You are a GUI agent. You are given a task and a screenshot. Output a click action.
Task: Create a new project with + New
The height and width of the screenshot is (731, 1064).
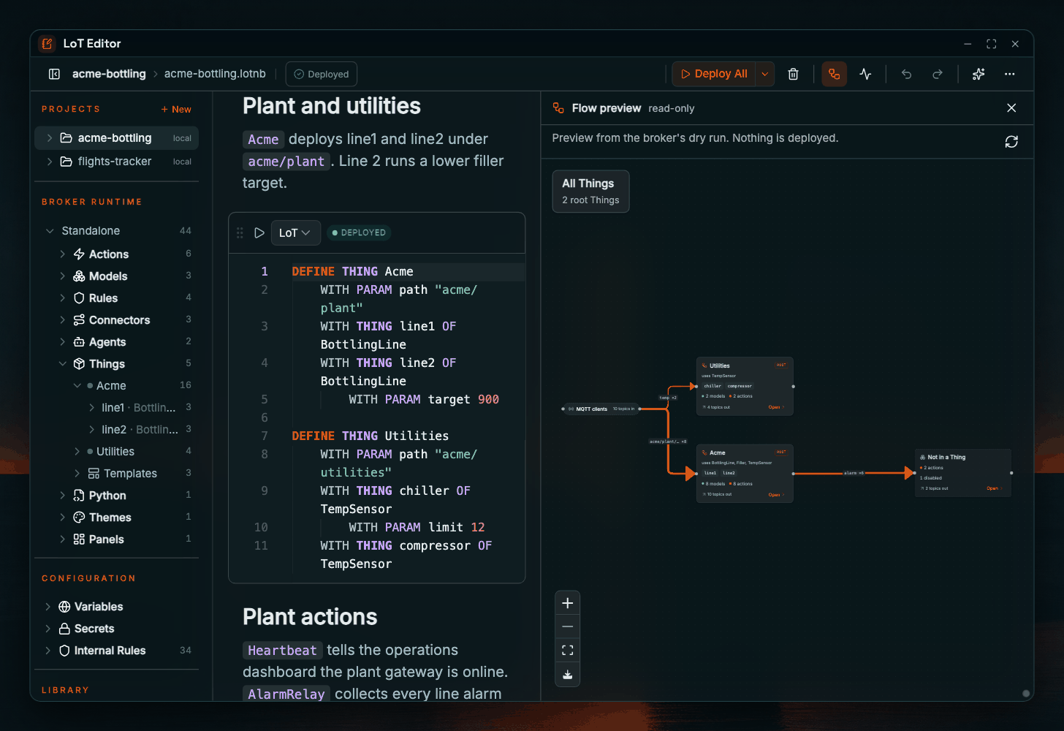coord(176,109)
